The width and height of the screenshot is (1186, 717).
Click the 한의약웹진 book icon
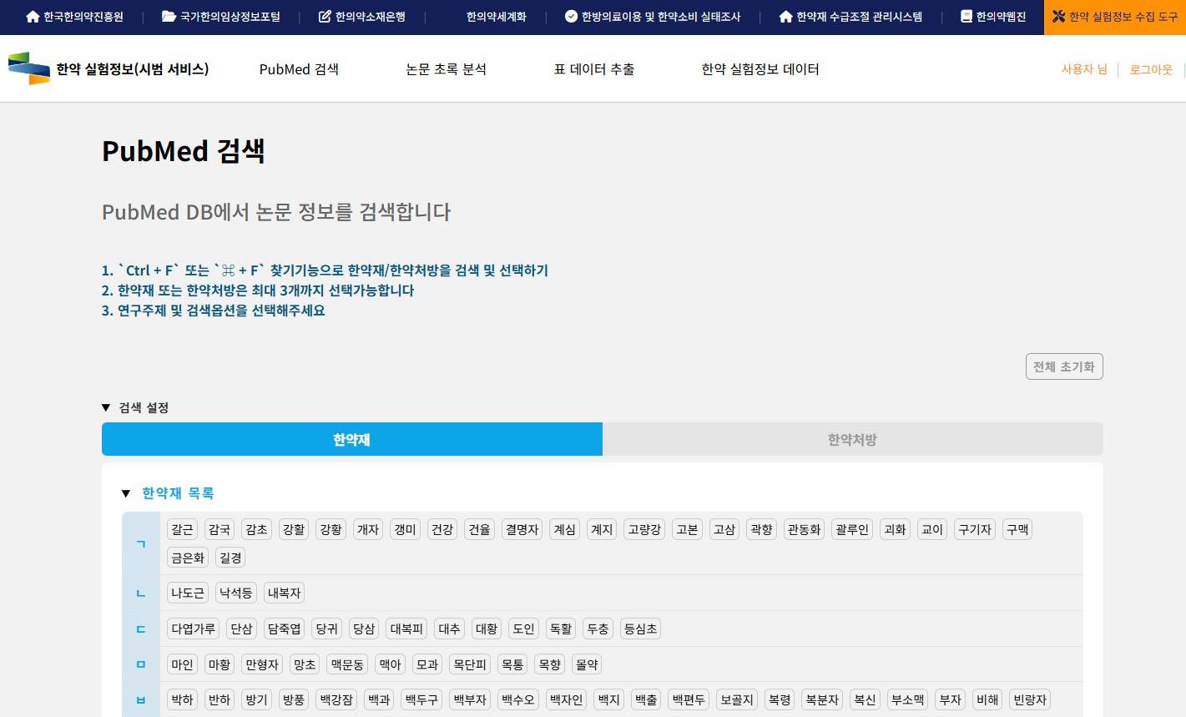[966, 17]
